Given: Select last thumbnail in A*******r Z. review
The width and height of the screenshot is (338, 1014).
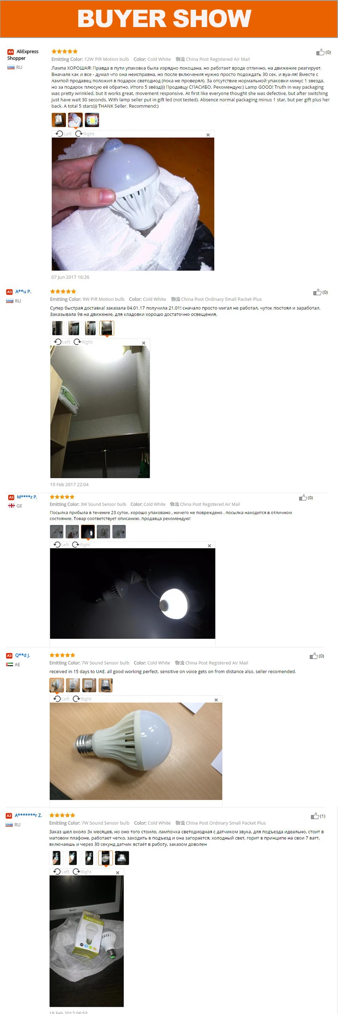Looking at the screenshot, I should 122,858.
